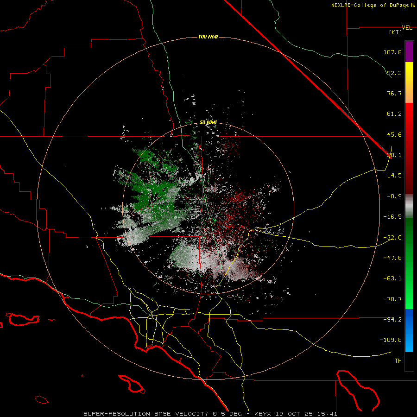The width and height of the screenshot is (417, 417).
Task: Select the 14.5 scale value
Action: [394, 175]
